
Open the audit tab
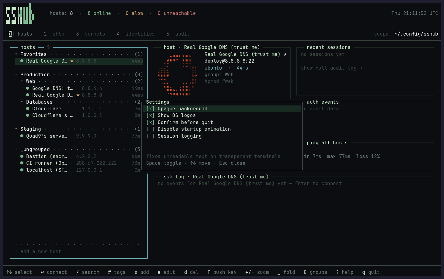(x=178, y=34)
